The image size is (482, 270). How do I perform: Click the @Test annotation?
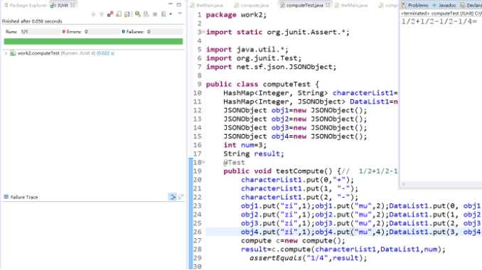click(x=234, y=162)
